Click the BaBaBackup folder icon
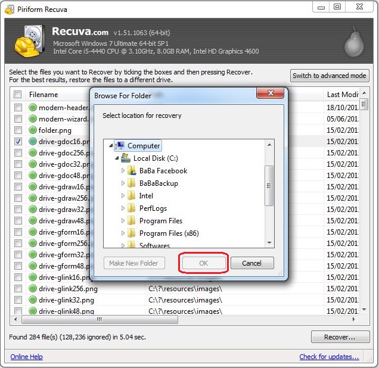 pyautogui.click(x=131, y=183)
